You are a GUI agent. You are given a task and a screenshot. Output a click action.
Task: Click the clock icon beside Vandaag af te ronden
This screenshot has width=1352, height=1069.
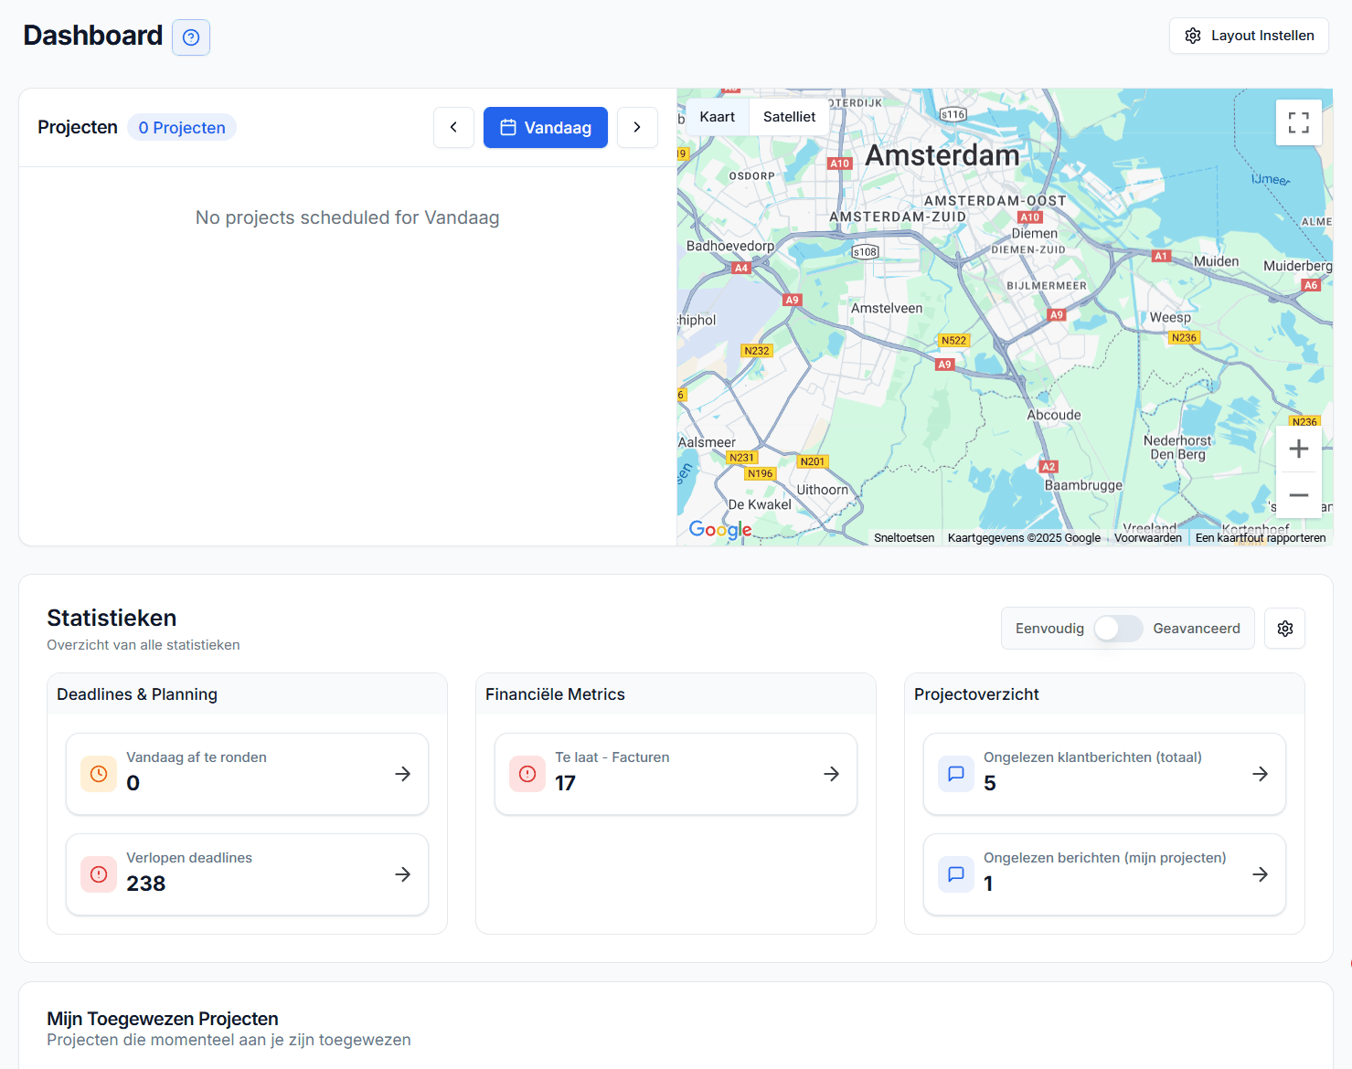(x=98, y=774)
